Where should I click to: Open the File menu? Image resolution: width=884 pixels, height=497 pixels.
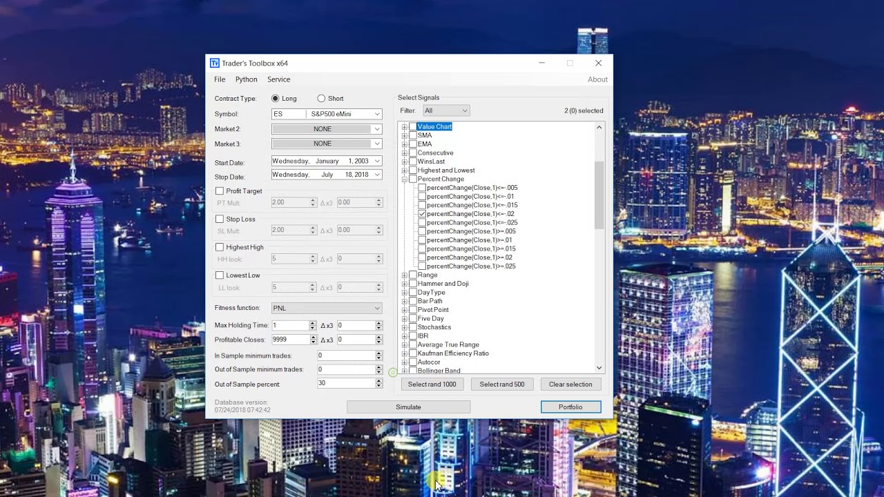tap(220, 79)
